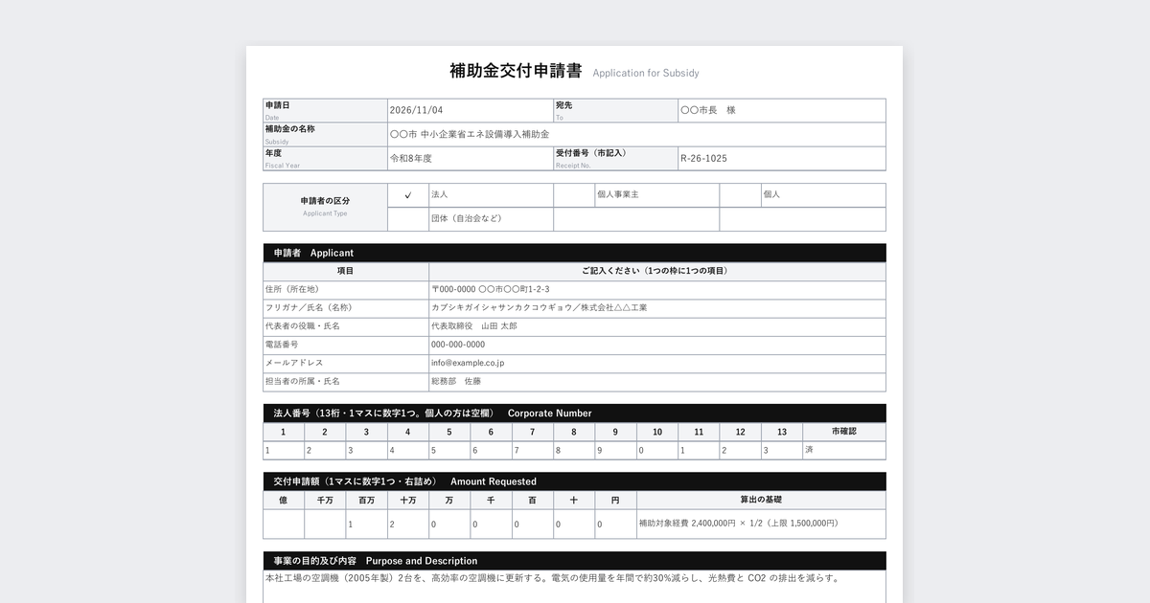The width and height of the screenshot is (1150, 603).
Task: Click the amount cell under 十万
Action: tap(408, 525)
